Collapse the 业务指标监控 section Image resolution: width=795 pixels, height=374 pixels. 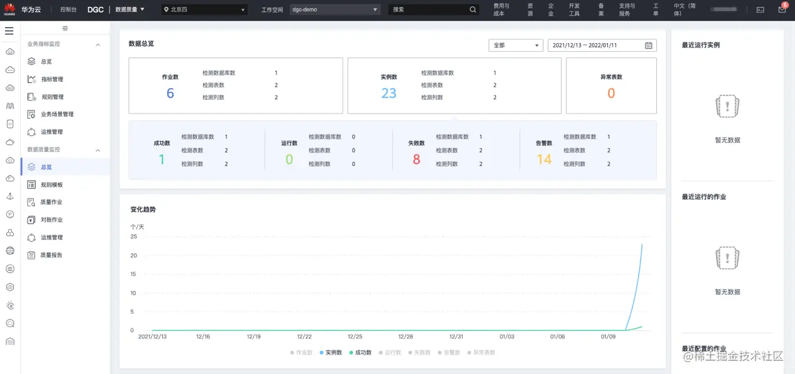tap(98, 45)
